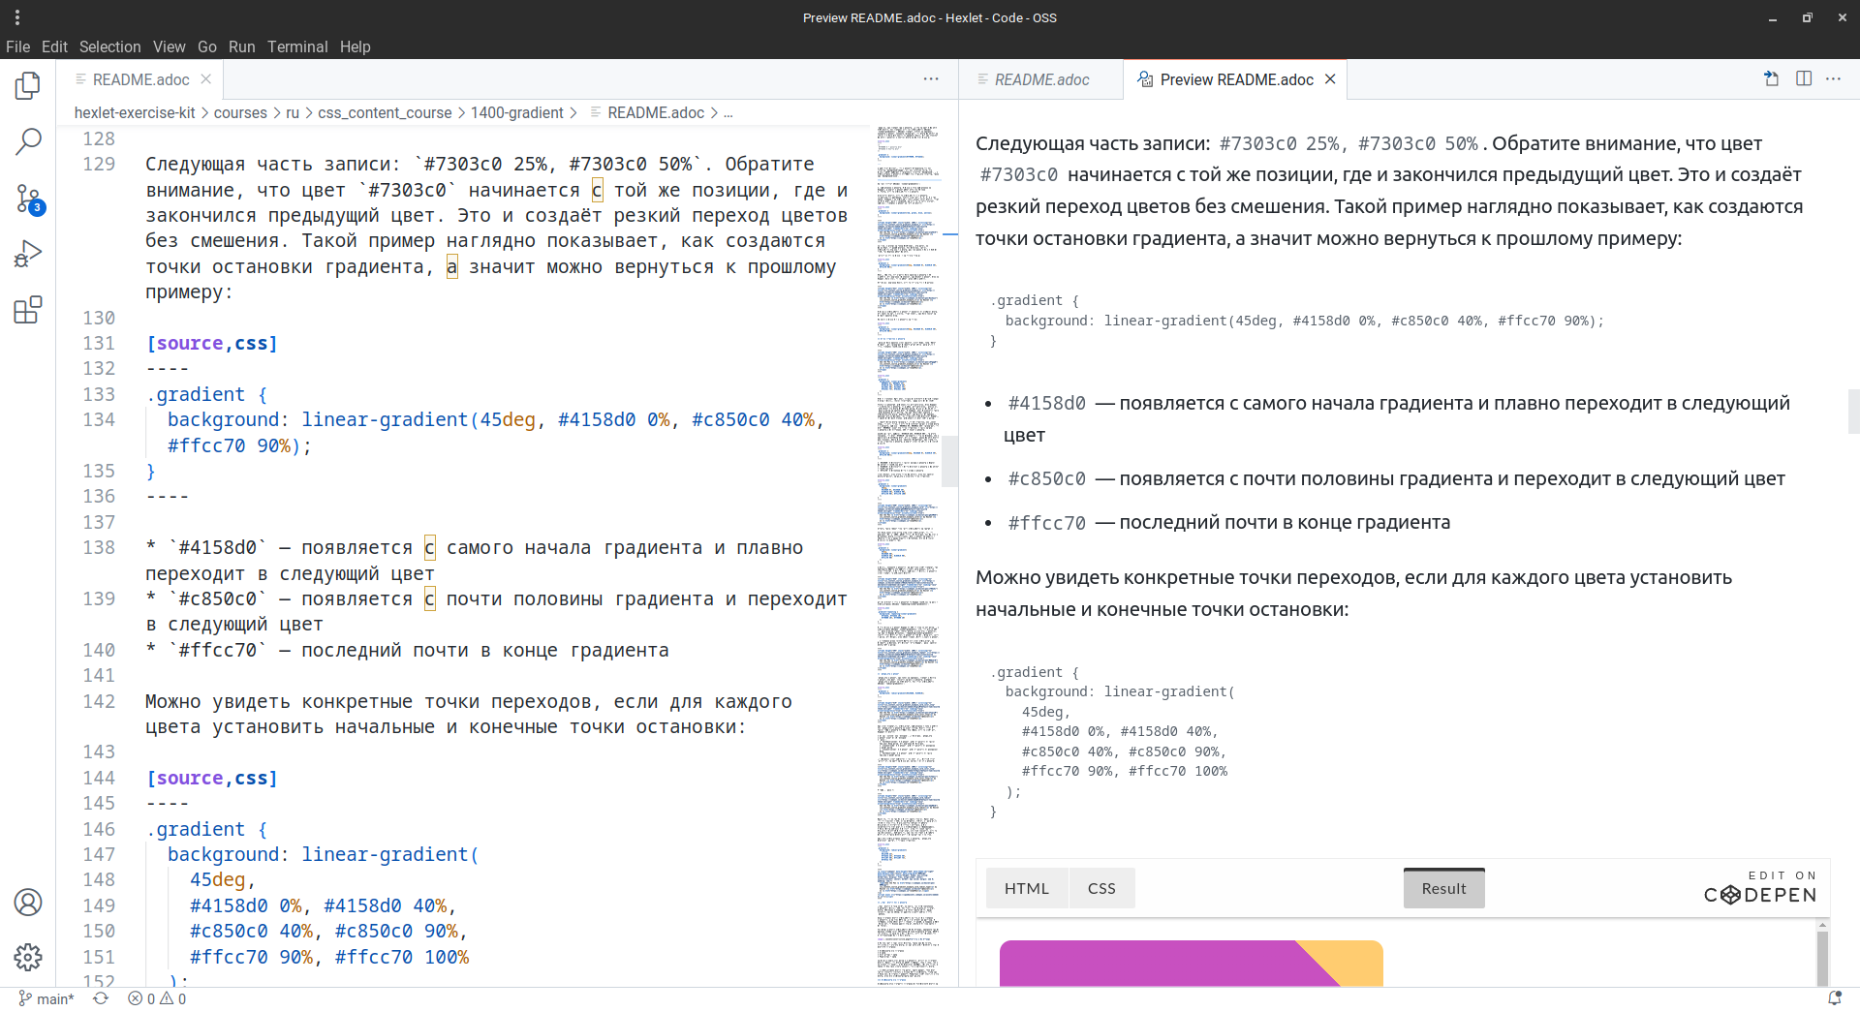Open the Manage gear settings icon
The image size is (1860, 1012).
point(28,957)
